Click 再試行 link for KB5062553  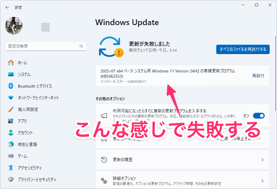[x=258, y=76]
